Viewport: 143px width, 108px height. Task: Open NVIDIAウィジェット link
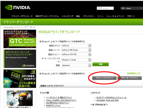[53, 105]
